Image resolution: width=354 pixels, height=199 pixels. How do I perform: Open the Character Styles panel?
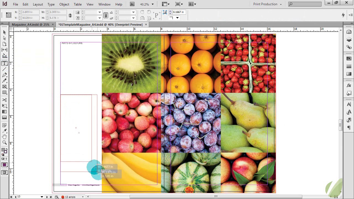(x=349, y=112)
